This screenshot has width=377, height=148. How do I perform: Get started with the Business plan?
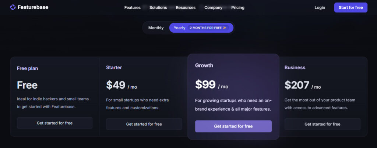pyautogui.click(x=323, y=124)
